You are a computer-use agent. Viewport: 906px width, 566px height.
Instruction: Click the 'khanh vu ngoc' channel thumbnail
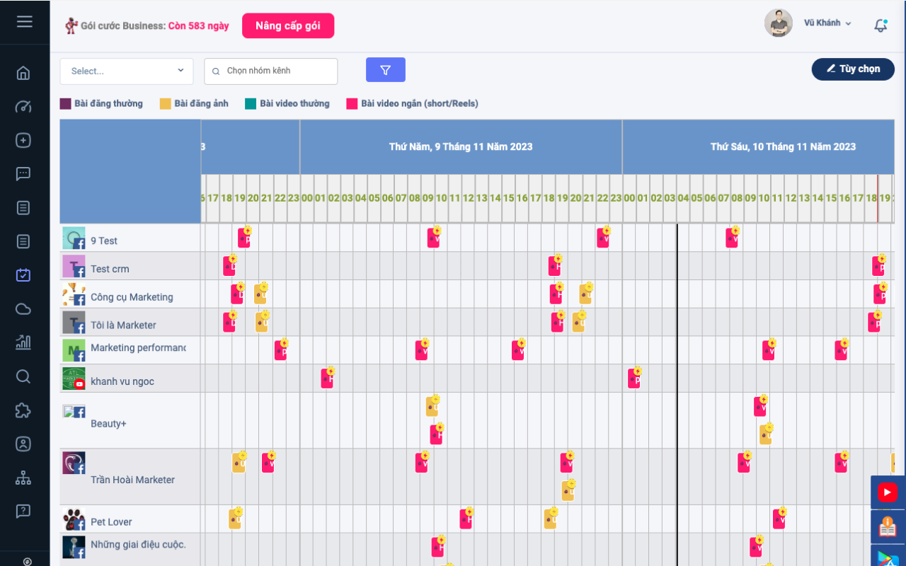click(74, 379)
